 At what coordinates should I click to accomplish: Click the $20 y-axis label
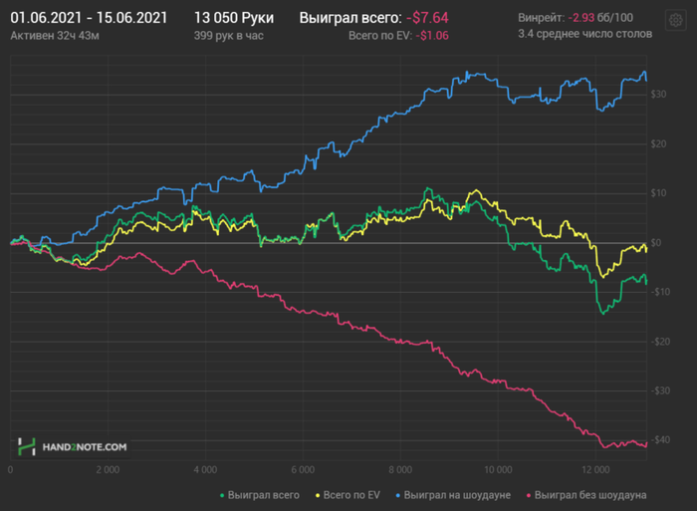point(659,144)
